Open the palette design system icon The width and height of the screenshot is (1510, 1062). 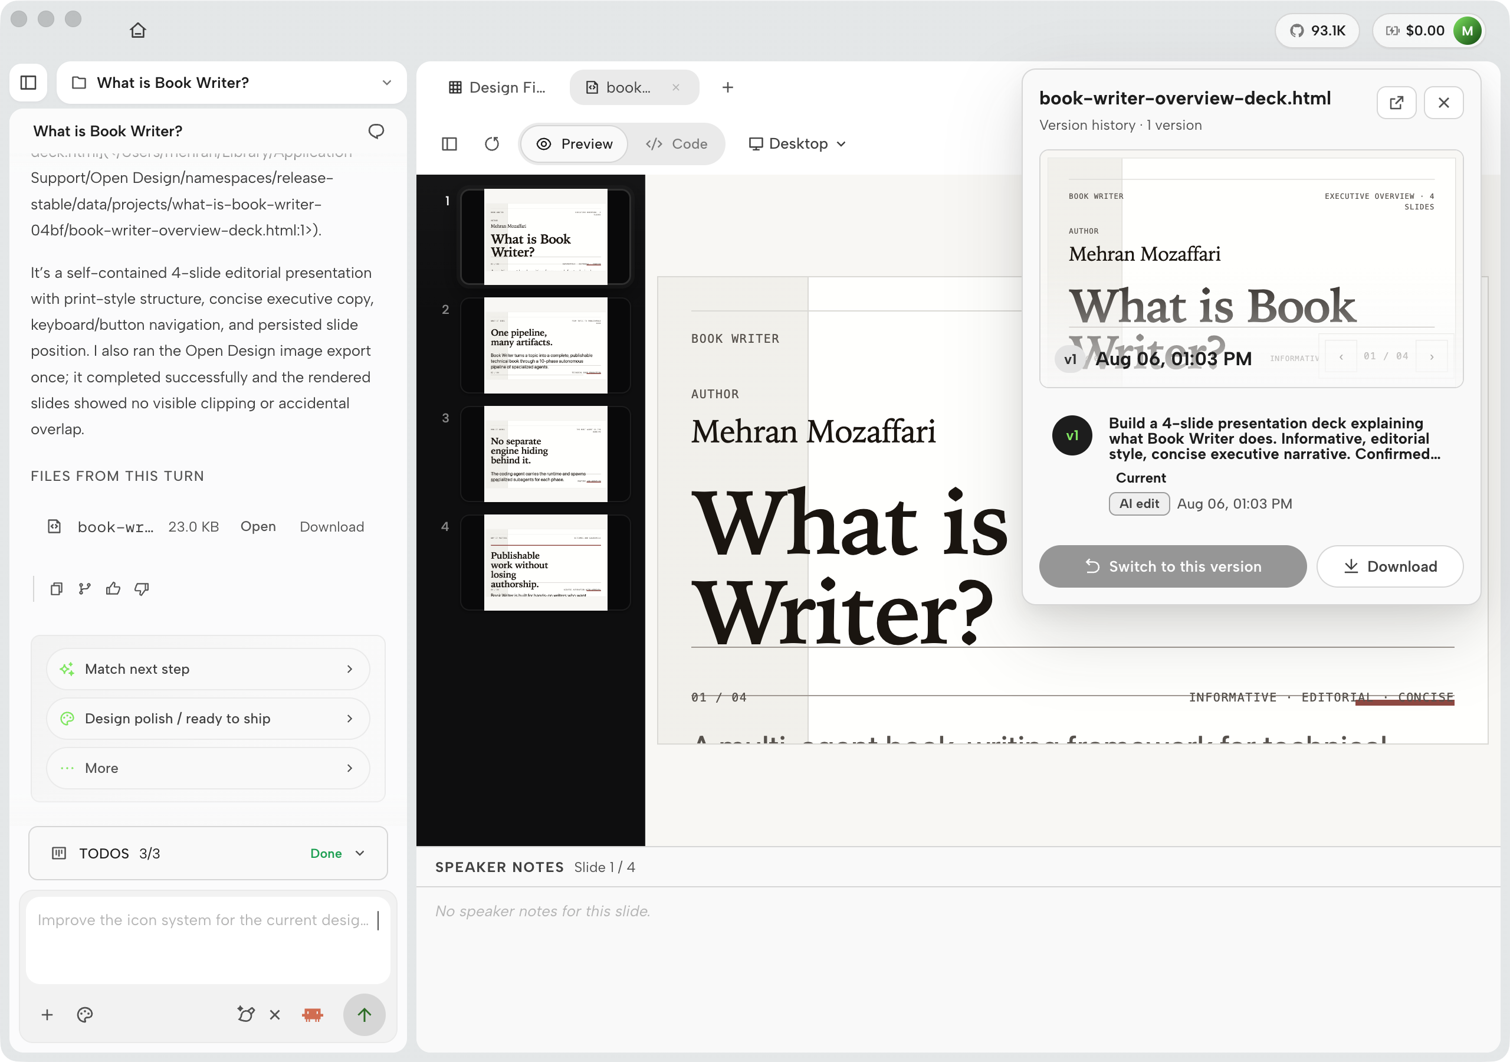85,1015
